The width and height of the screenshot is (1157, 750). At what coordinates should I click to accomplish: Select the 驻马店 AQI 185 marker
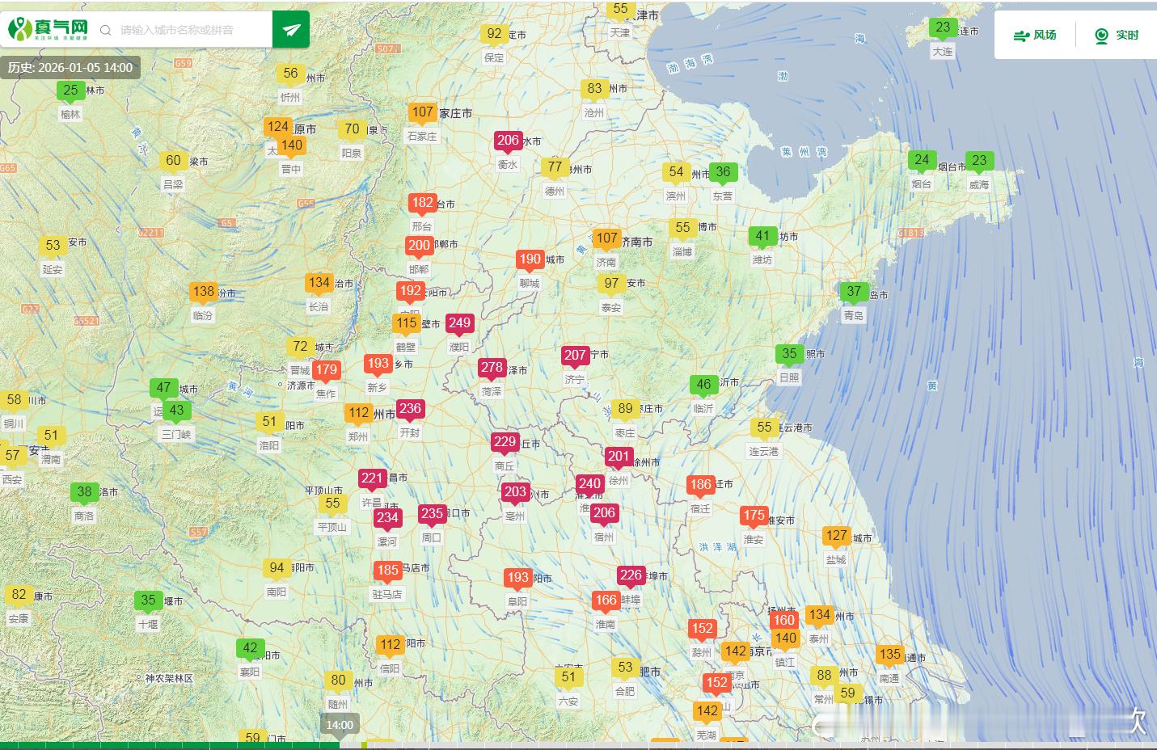[x=387, y=571]
